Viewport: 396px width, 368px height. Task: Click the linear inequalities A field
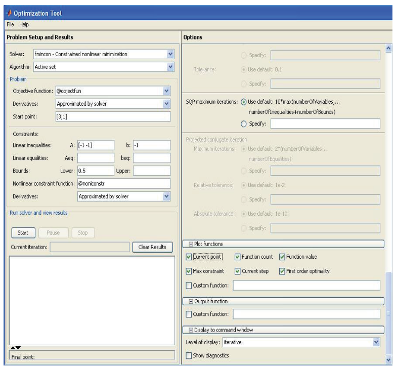(96, 145)
